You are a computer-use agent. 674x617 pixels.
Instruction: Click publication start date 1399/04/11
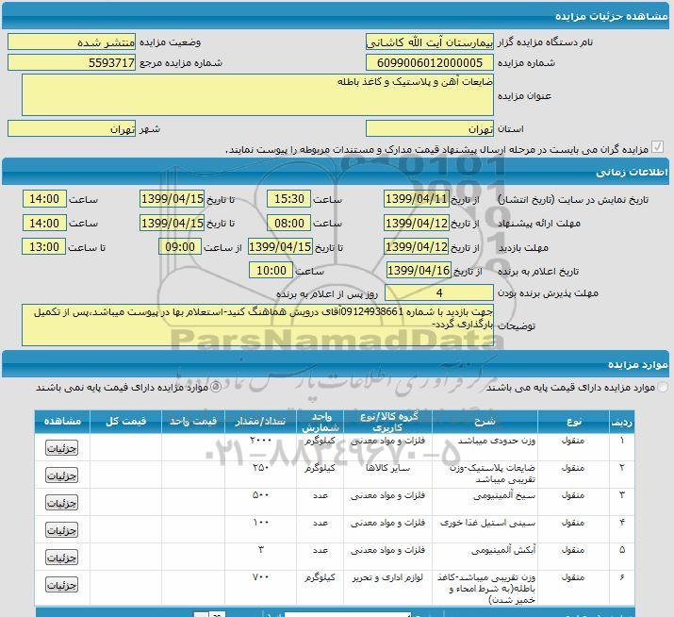coord(417,199)
